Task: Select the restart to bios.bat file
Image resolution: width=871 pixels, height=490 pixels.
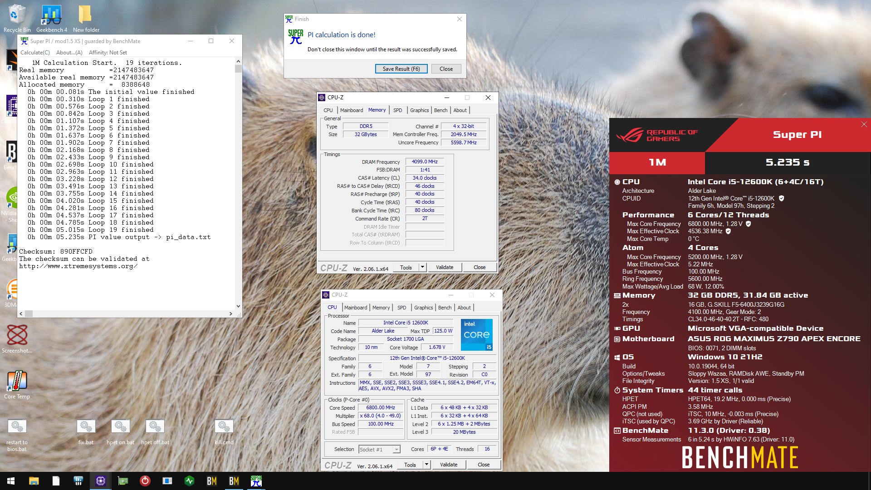Action: 17,435
